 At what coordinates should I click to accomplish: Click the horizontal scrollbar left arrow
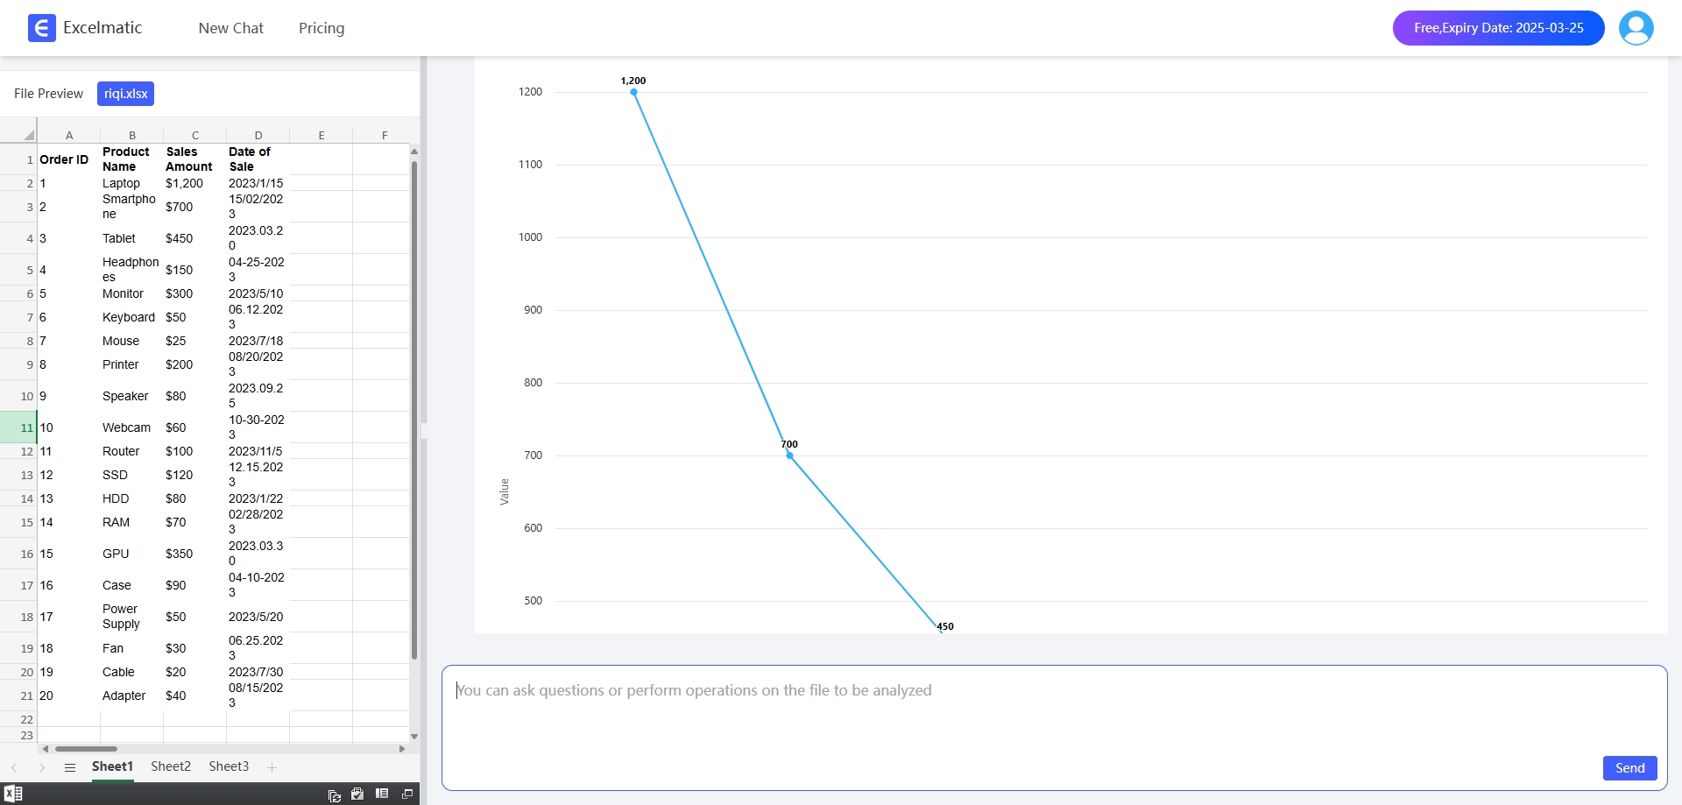point(46,749)
